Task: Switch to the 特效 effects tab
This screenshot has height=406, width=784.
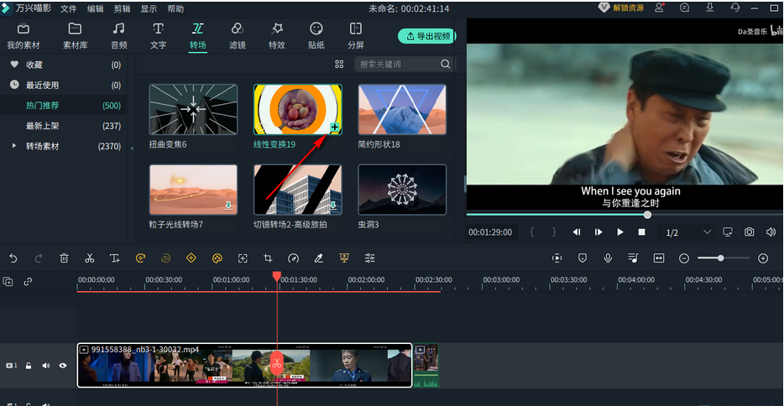Action: [276, 36]
